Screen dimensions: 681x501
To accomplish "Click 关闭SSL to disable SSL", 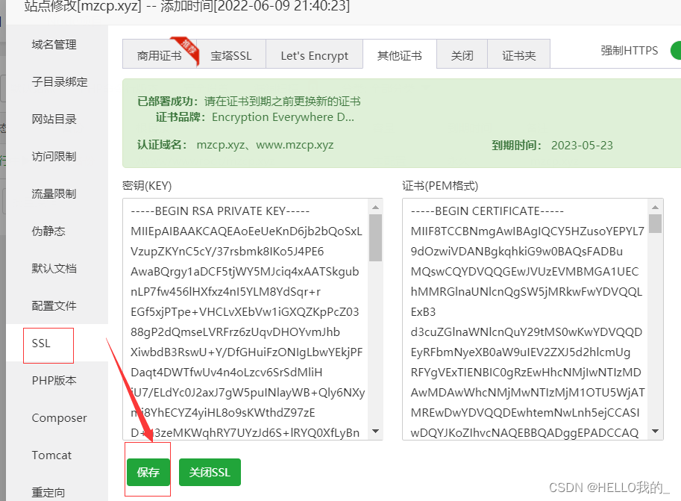I will pos(210,472).
